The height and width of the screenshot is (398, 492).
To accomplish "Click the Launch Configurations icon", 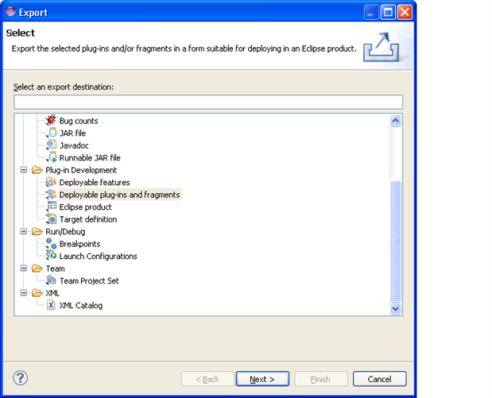I will coord(51,256).
